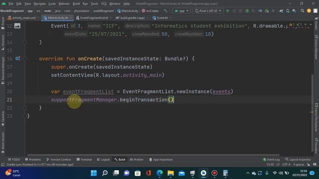Open Resource Manager side panel

(x=3, y=71)
